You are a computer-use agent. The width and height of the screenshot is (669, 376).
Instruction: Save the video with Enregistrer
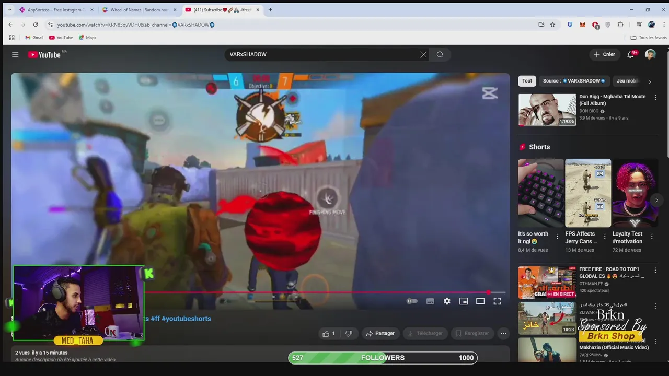pos(472,333)
